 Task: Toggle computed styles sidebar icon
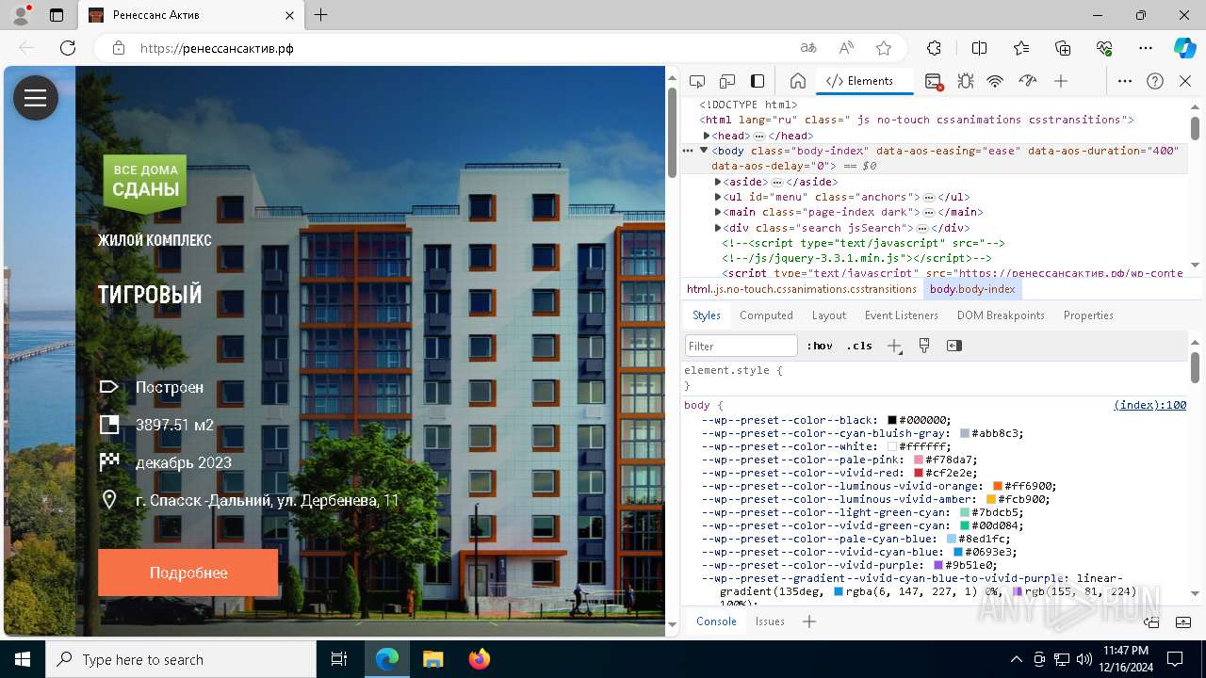click(954, 346)
